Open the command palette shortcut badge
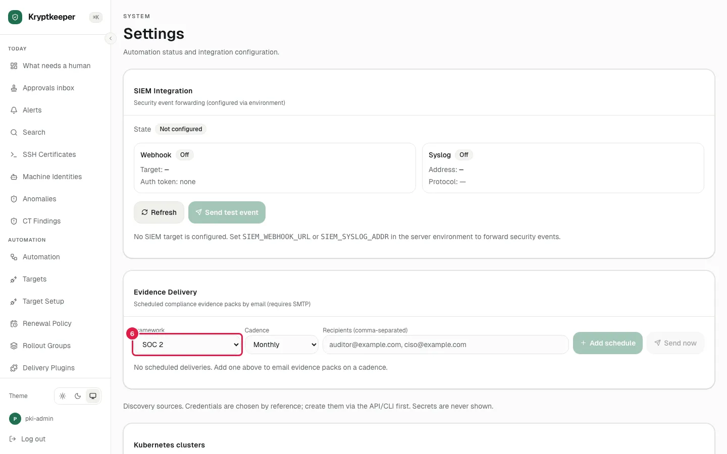Screen dimensions: 727x454 tap(96, 17)
